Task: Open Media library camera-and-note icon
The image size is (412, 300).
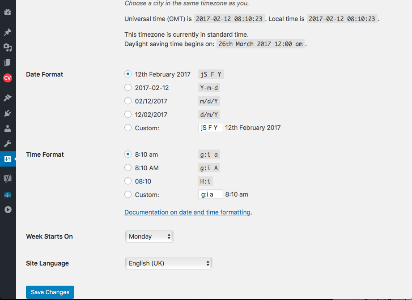Action: click(x=8, y=47)
